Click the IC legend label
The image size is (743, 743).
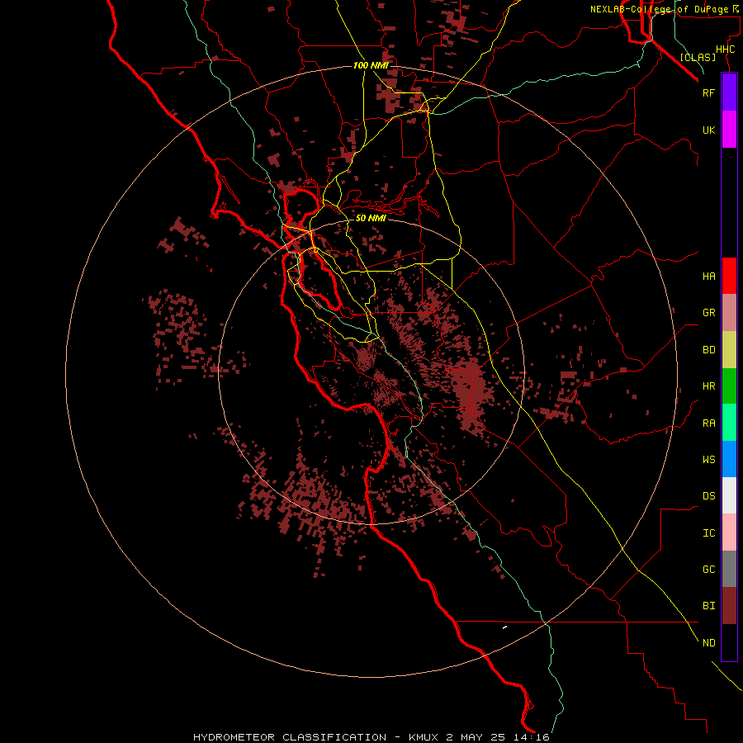tap(708, 533)
